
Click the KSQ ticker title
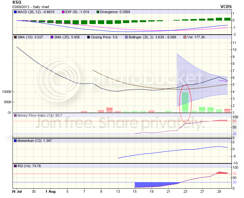(17, 2)
